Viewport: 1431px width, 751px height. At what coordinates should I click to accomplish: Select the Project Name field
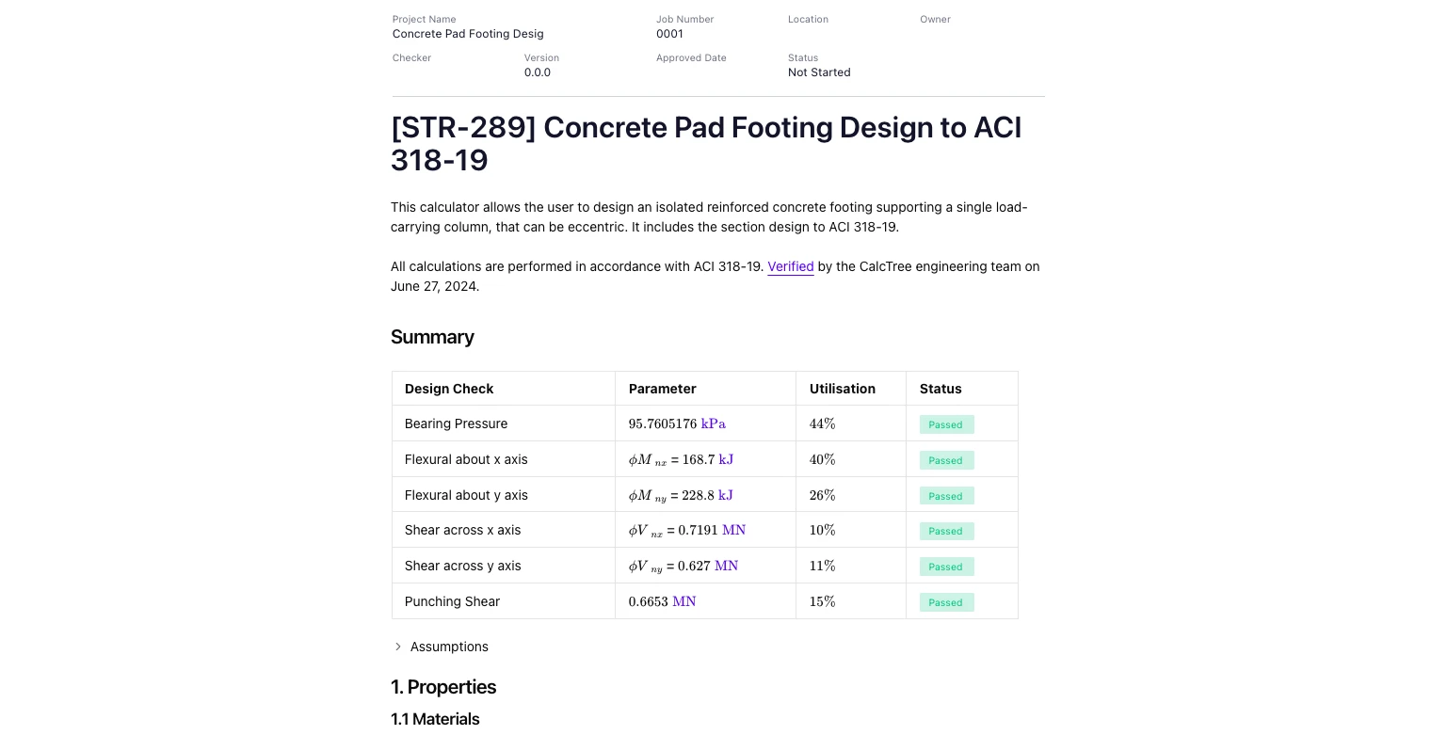[468, 34]
